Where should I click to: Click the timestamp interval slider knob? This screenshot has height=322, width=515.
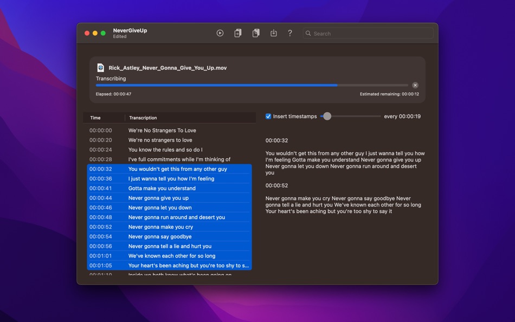click(327, 117)
